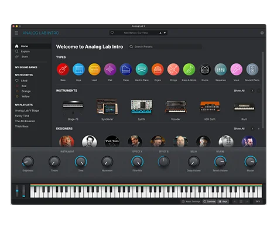Open the preset name Met Before Our Time
Image resolution: width=277 pixels, height=234 pixels.
(136, 33)
